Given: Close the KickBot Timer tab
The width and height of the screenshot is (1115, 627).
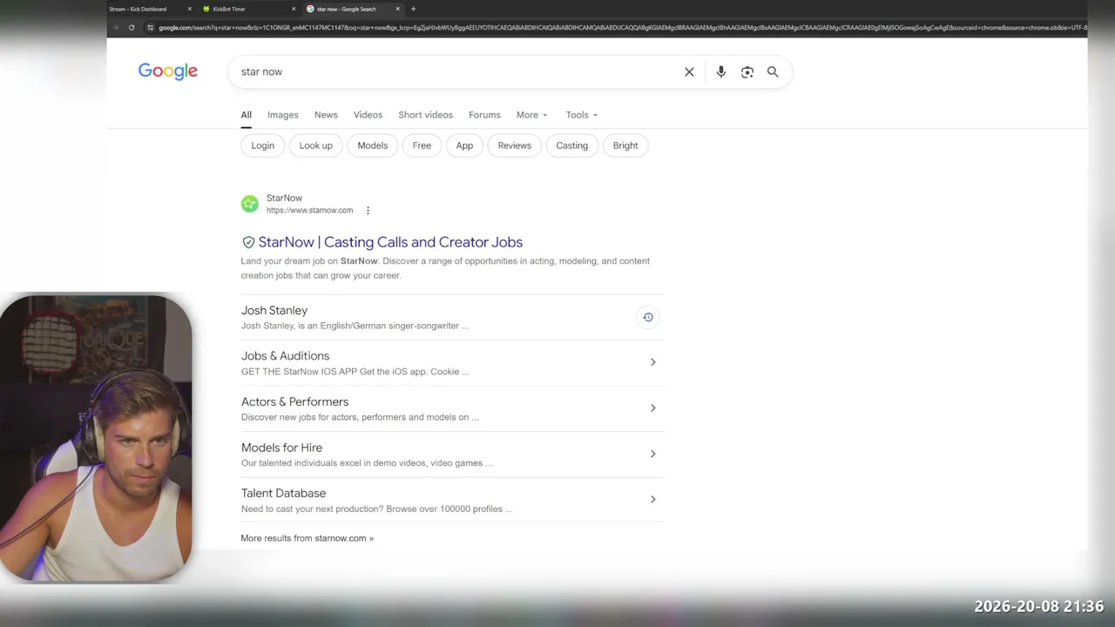Looking at the screenshot, I should click(294, 9).
